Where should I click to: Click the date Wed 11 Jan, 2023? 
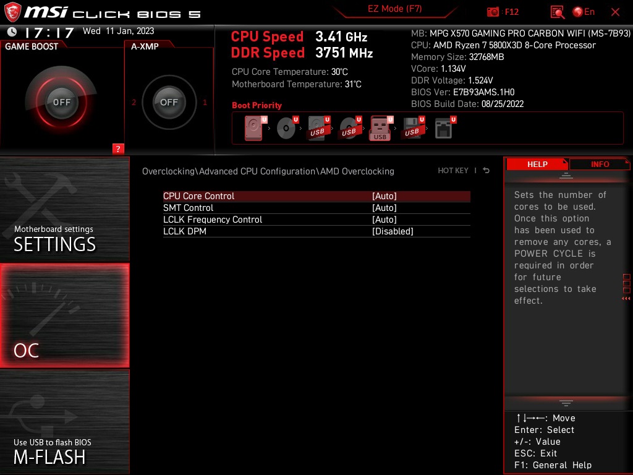pyautogui.click(x=118, y=31)
